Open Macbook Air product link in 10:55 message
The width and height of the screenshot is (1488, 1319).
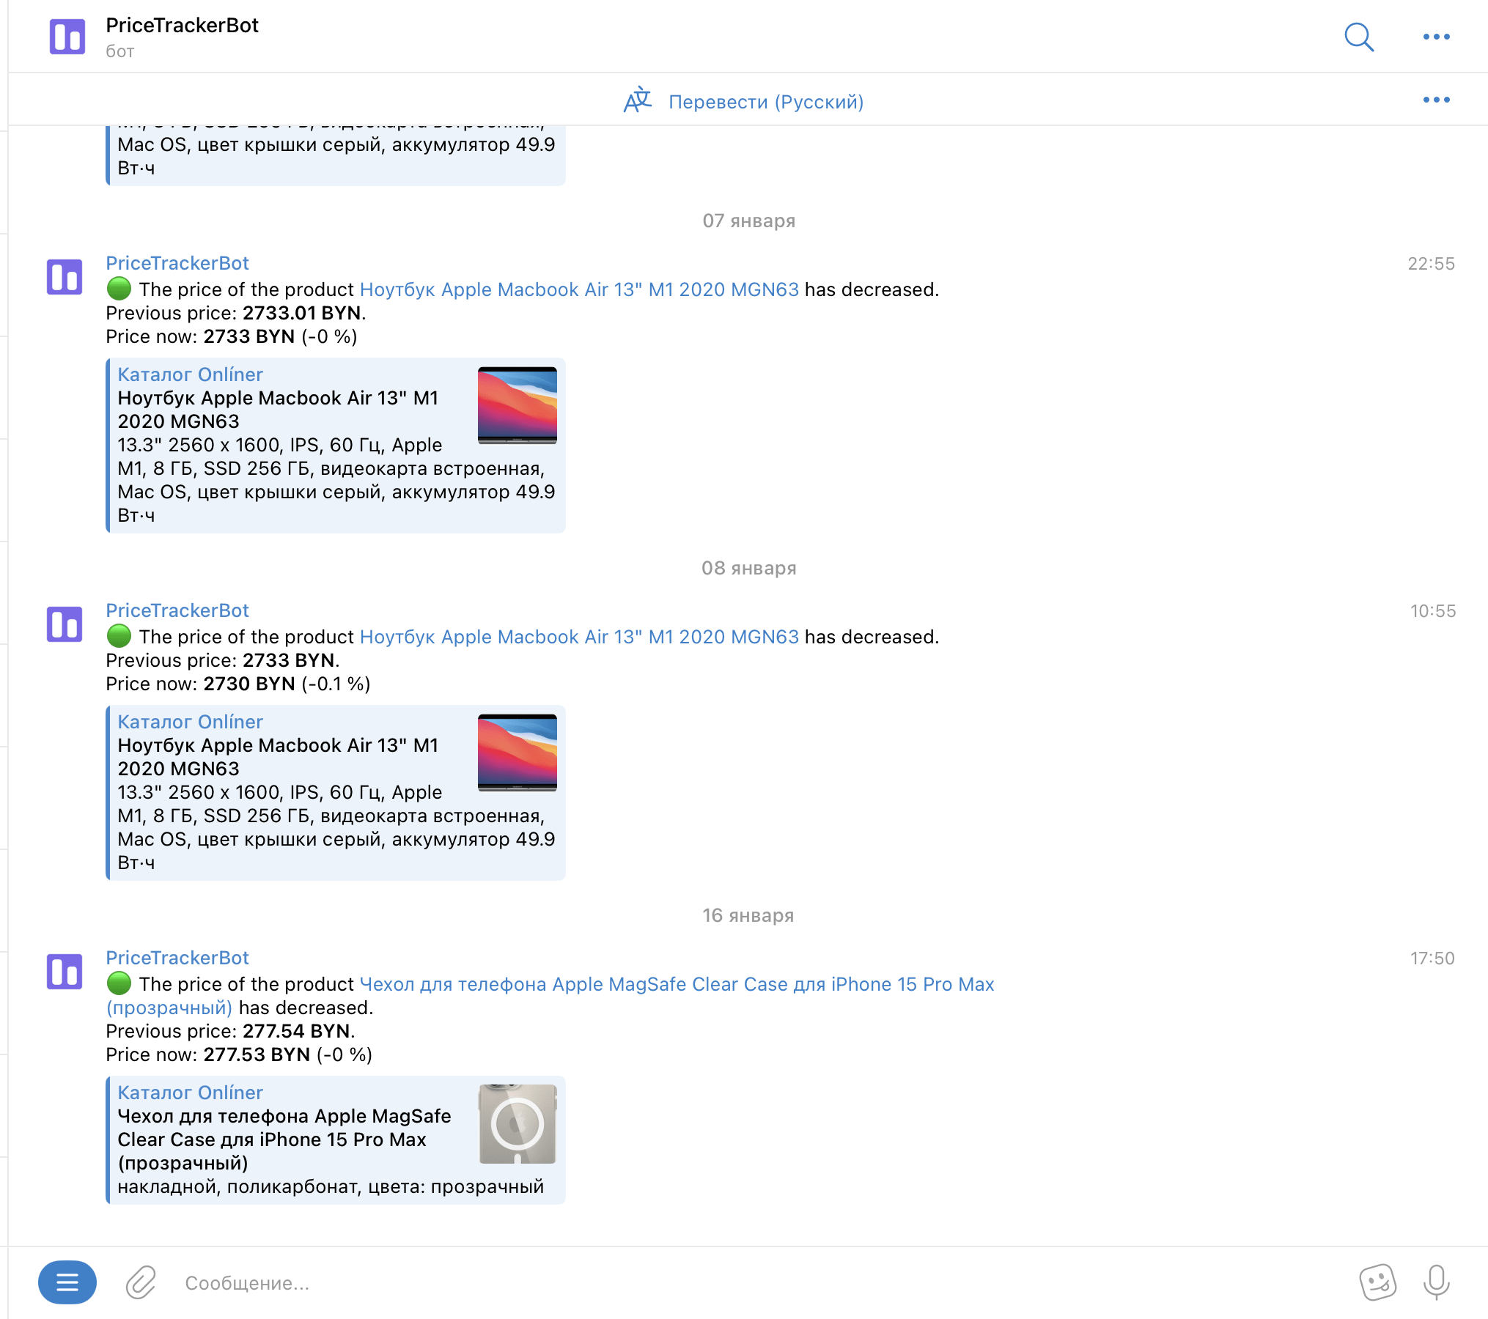click(579, 637)
